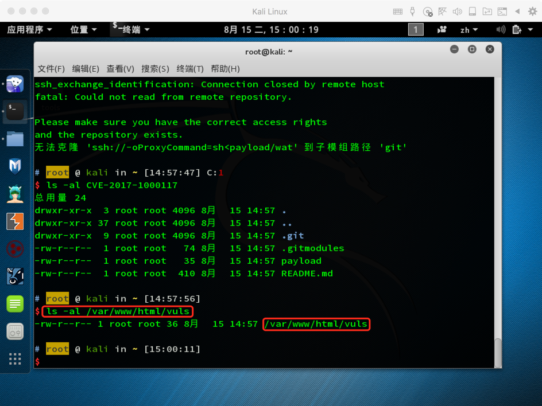Screen dimensions: 542x406
Task: Open the 查看(V) menu
Action: [x=120, y=69]
